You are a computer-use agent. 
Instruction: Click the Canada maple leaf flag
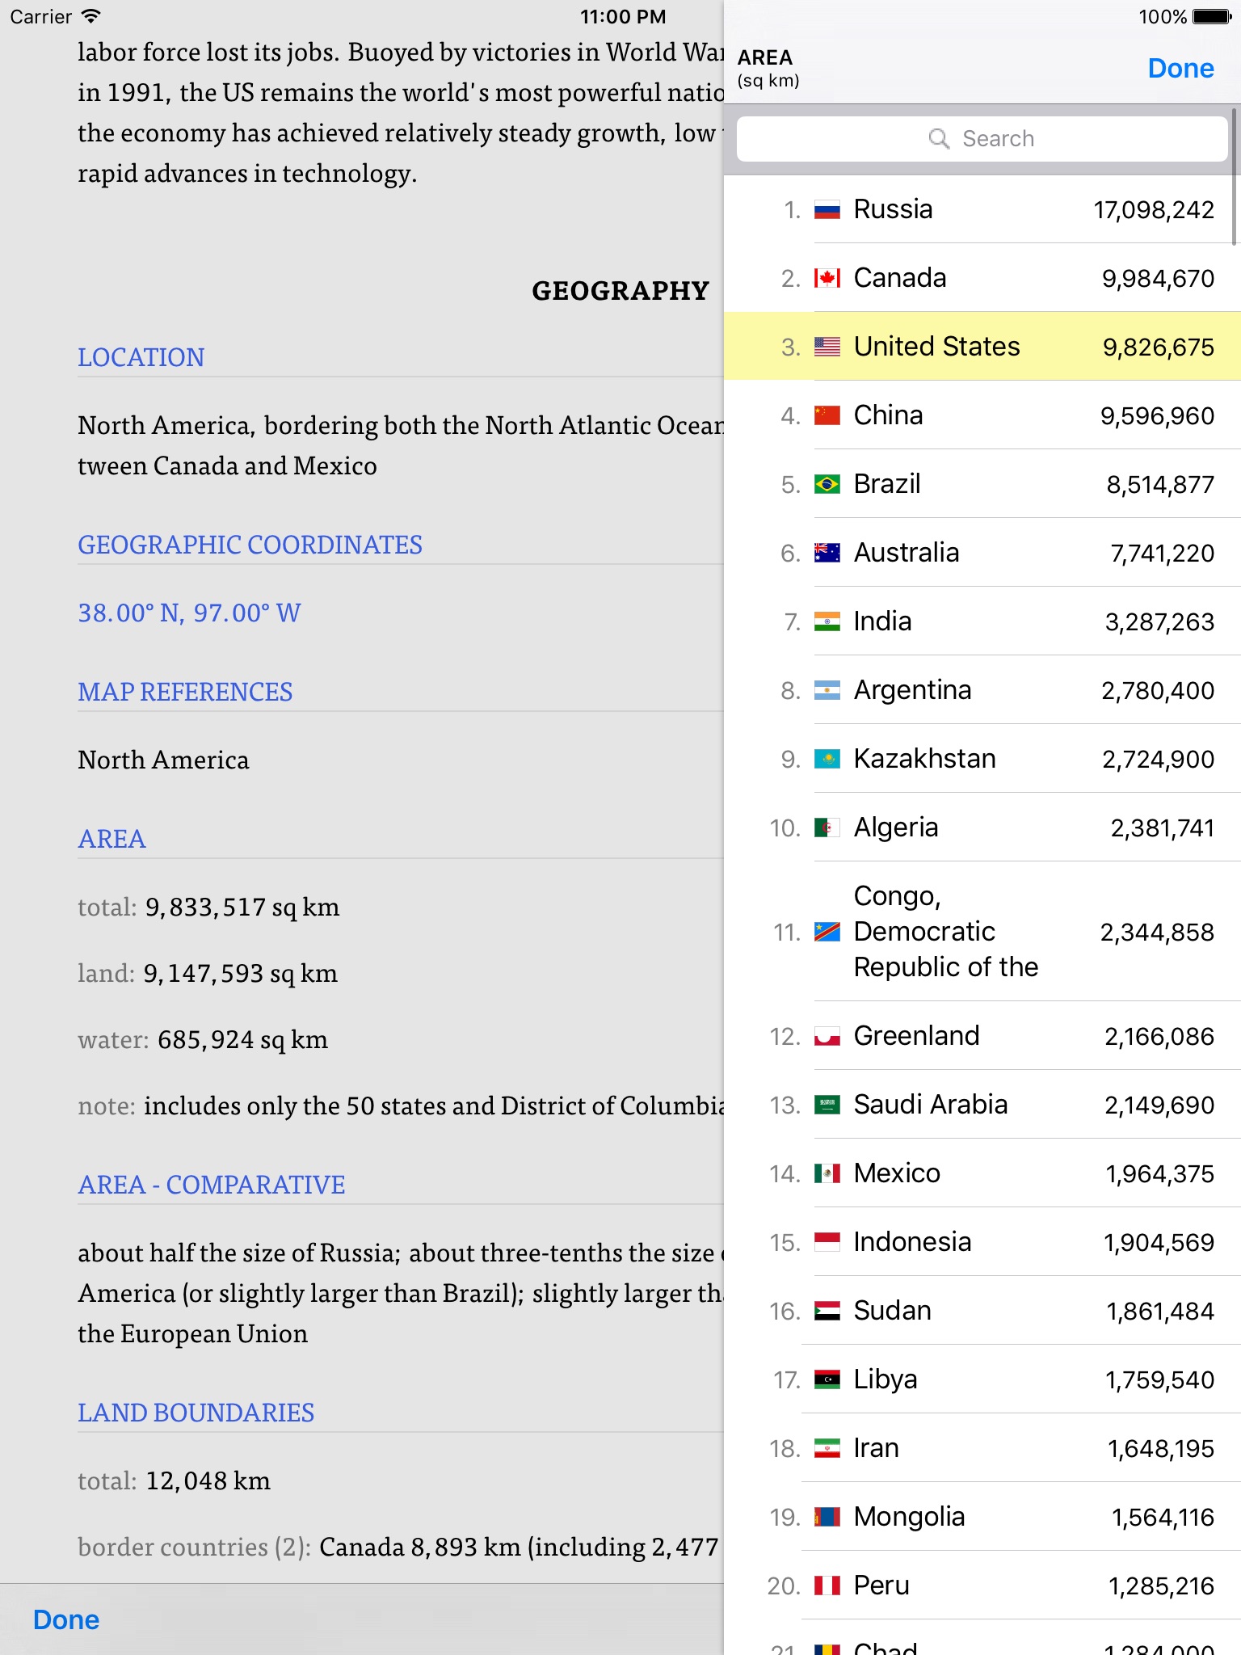coord(827,279)
